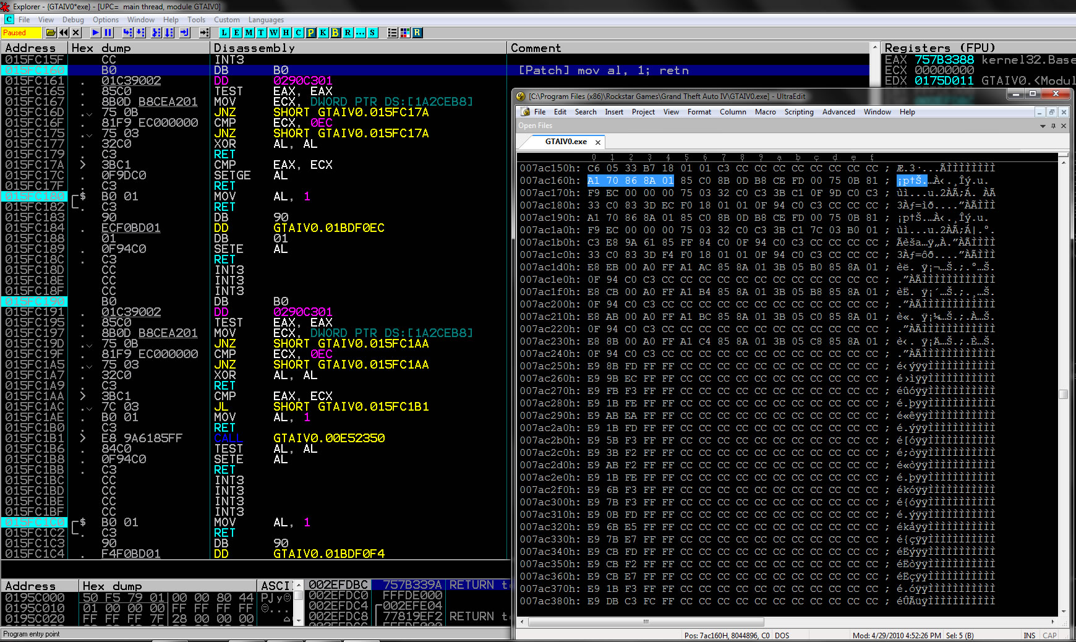Open UltraEdit's Scripting menu
1076x642 pixels.
(x=798, y=112)
